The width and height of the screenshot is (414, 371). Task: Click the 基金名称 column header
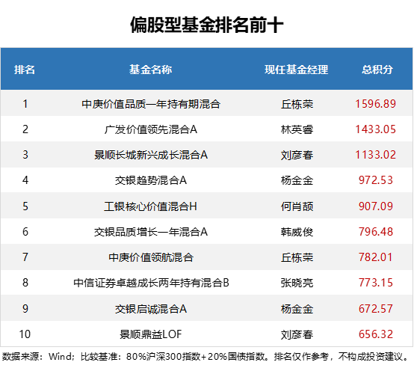click(x=150, y=70)
